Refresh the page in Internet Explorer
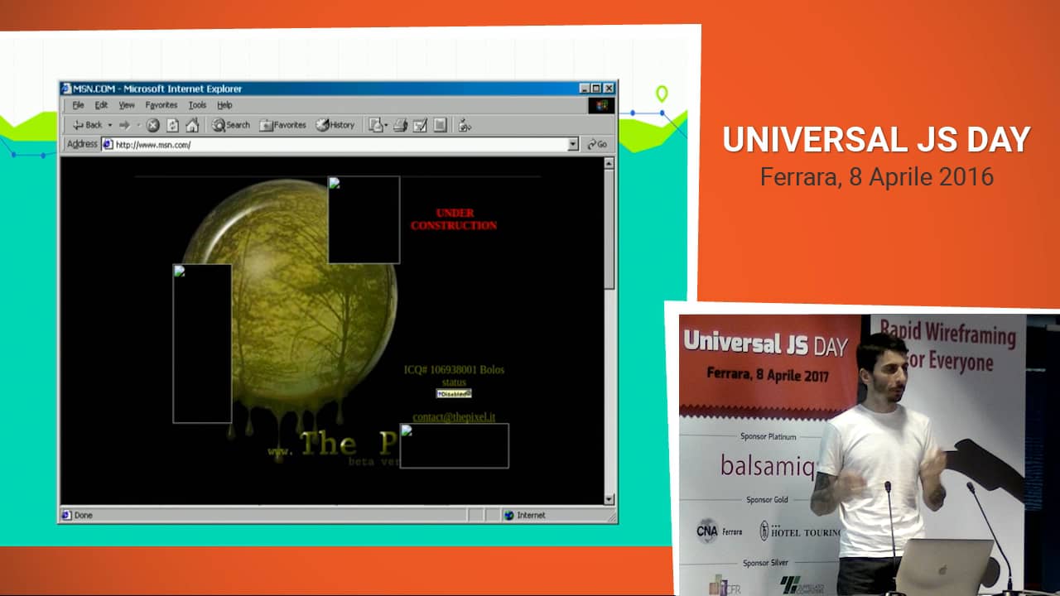This screenshot has height=596, width=1060. coord(172,125)
